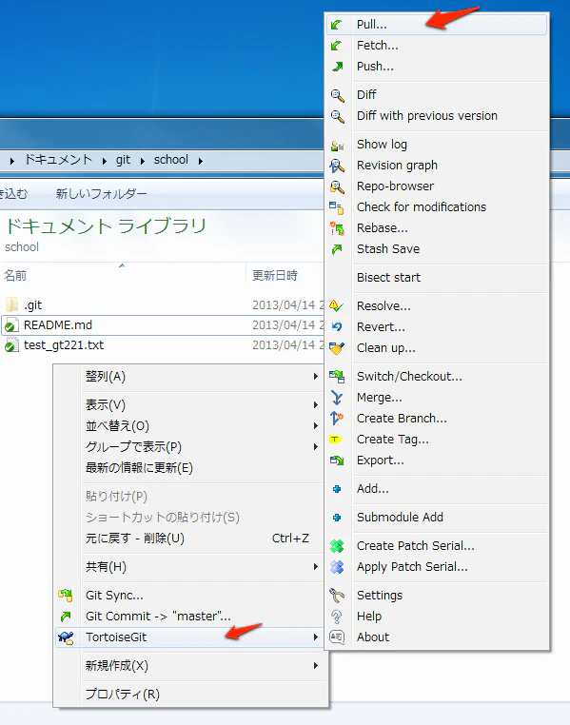570x725 pixels.
Task: Click the Resolve icon
Action: point(336,305)
